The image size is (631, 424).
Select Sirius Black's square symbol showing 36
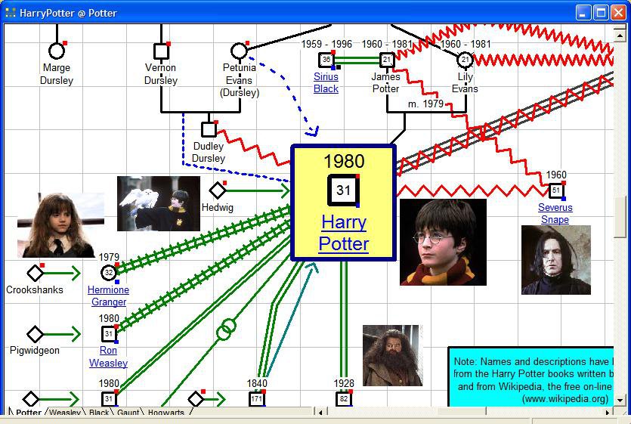(x=326, y=60)
